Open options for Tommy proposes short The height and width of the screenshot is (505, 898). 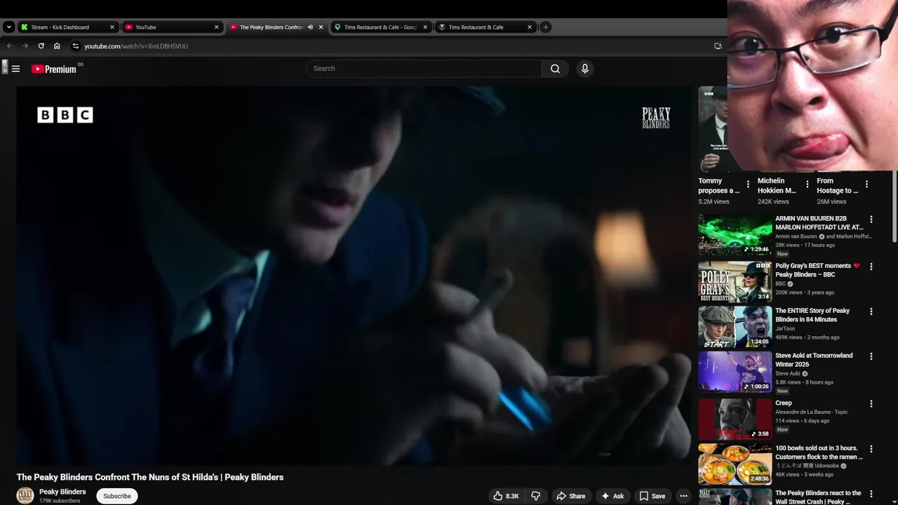[748, 184]
